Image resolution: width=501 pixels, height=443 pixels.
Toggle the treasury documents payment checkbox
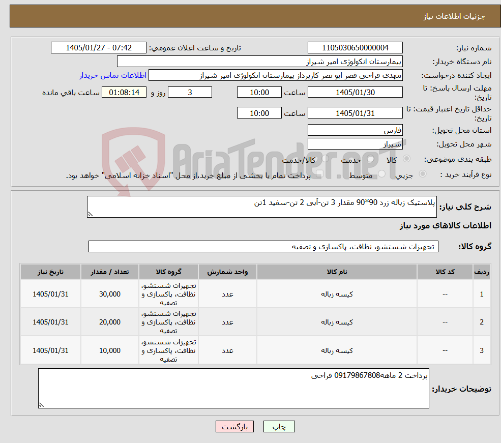point(319,174)
